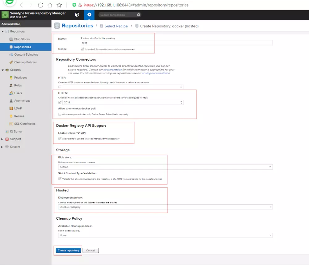Go back to Select Recipe breadcrumb

(116, 26)
